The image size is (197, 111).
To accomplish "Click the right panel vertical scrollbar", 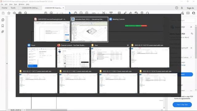I will pos(196,43).
